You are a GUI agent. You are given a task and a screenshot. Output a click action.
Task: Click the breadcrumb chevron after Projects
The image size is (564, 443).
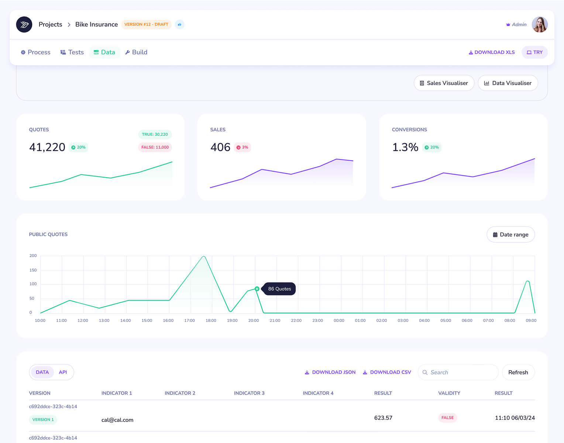pos(69,25)
